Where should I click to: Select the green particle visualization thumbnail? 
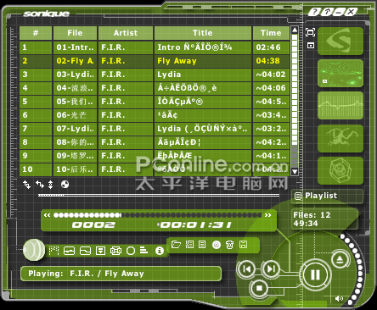(340, 74)
